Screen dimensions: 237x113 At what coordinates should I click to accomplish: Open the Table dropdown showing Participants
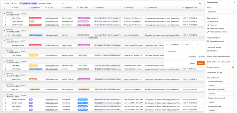click(x=221, y=12)
